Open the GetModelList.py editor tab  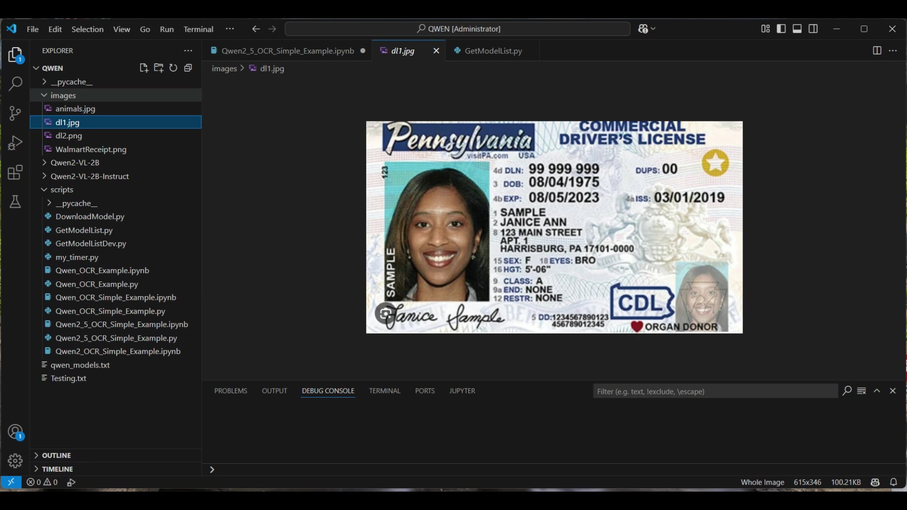[x=493, y=51]
